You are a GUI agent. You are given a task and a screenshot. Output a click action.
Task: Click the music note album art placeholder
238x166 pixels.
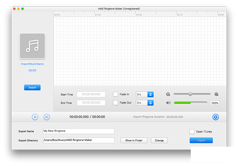tap(33, 46)
